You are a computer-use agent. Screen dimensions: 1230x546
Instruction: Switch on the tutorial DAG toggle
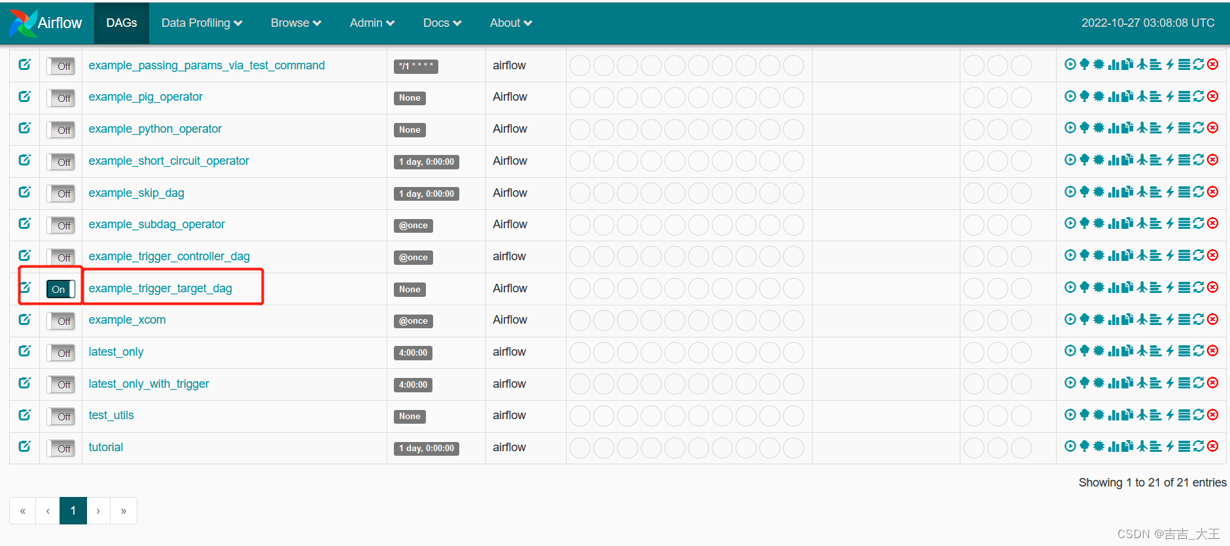tap(61, 449)
